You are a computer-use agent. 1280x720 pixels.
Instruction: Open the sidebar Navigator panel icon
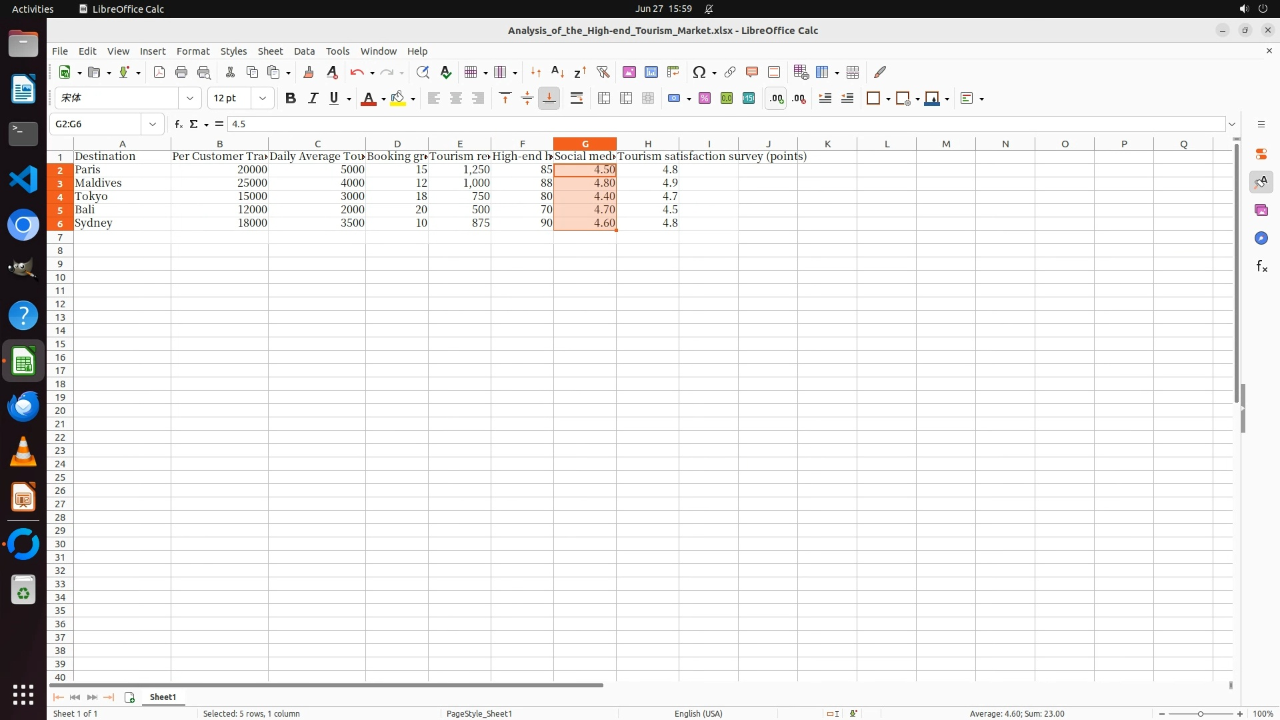tap(1261, 238)
